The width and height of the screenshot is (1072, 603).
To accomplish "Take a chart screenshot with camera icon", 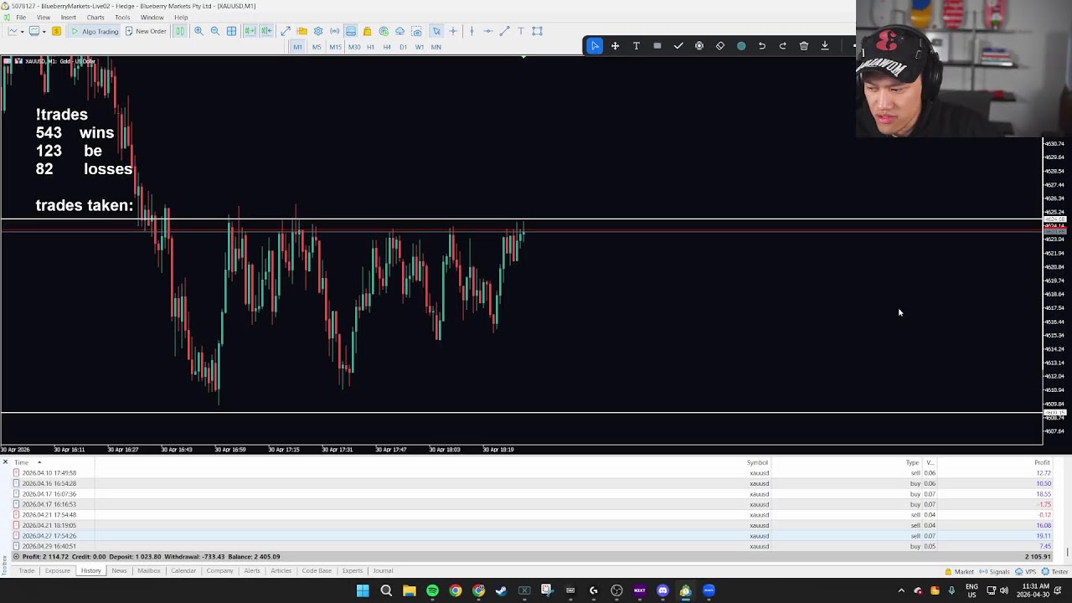I will point(416,31).
